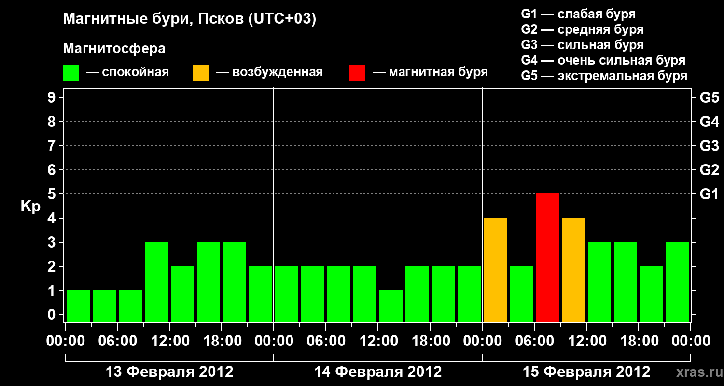
Task: Click the 'G1' label on the right axis
Action: coord(709,194)
